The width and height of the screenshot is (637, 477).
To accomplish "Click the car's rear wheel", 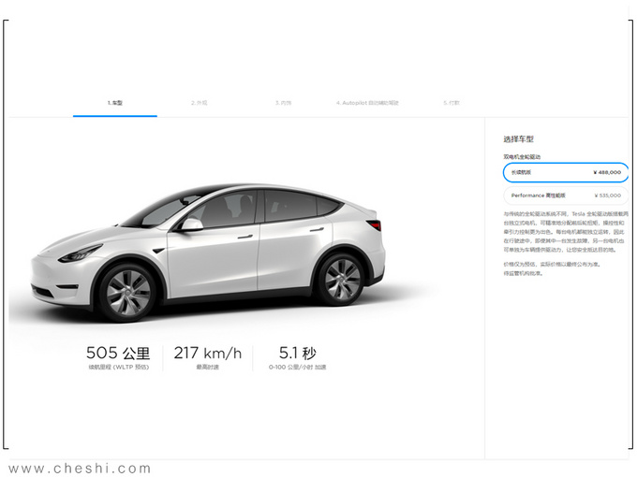I will (x=338, y=279).
